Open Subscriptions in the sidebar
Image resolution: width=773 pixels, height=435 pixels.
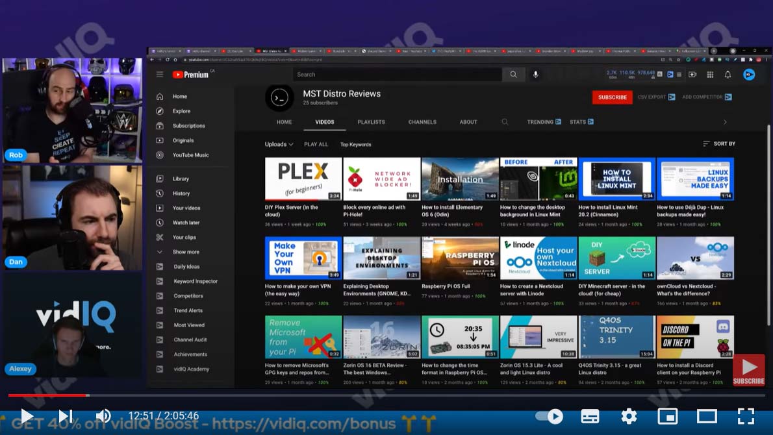click(188, 126)
